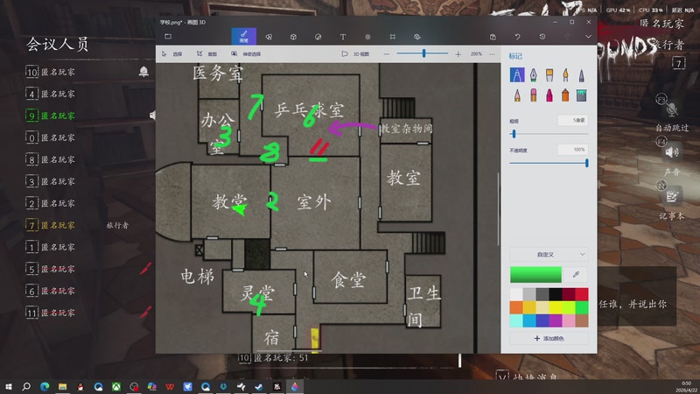Select the Calligraphy pen brush
This screenshot has width=700, height=394.
533,75
